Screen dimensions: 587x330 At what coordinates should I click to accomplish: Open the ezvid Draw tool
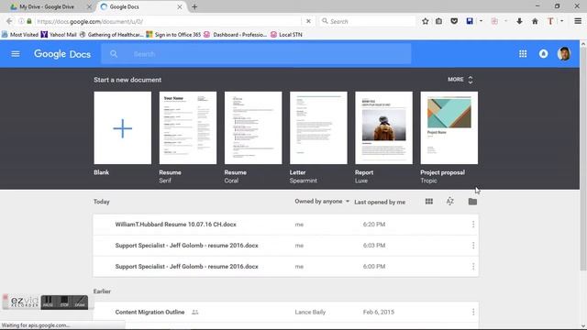pos(80,302)
